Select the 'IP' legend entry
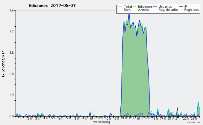This screenshot has width=203, height=125. (x=183, y=6)
